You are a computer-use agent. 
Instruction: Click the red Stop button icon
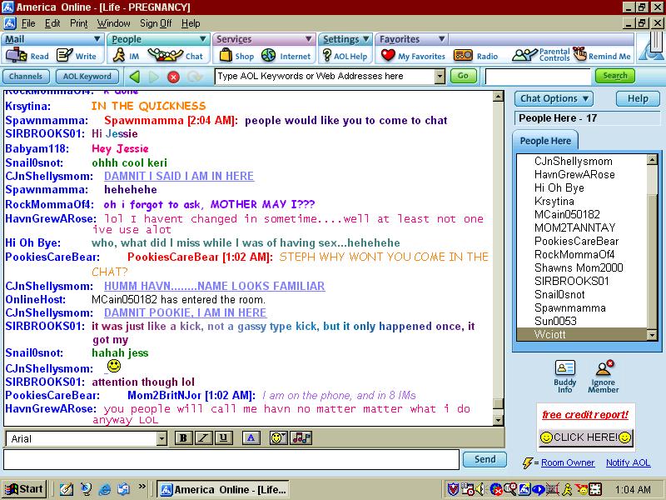click(x=173, y=77)
